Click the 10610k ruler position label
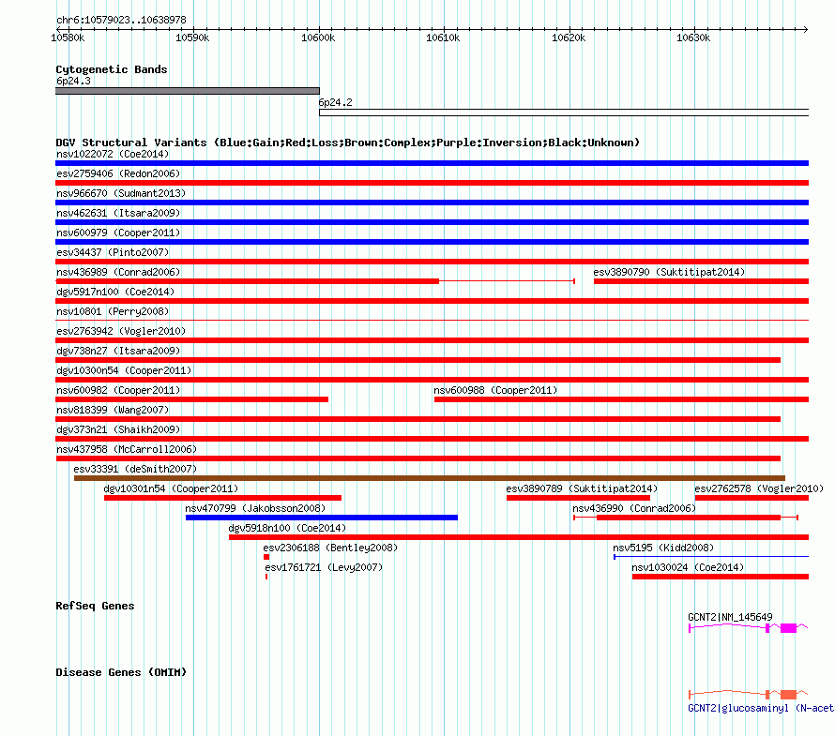835x736 pixels. point(443,38)
